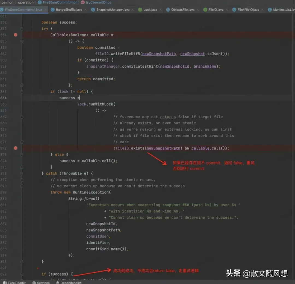The image size is (295, 284).
Task: Click commitLatestHint call on line 859
Action: [140, 67]
